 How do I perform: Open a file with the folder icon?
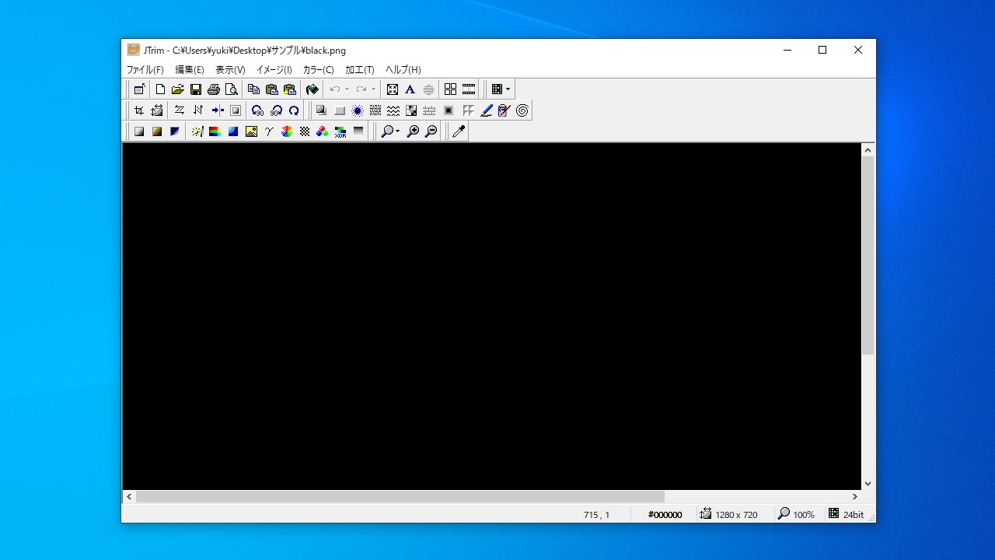[178, 89]
